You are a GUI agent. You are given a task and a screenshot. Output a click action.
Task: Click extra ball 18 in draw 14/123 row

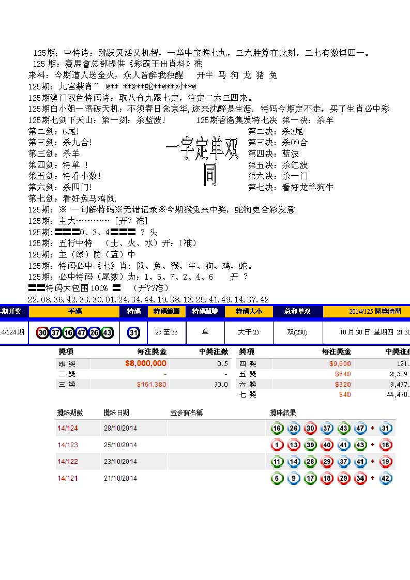[385, 445]
